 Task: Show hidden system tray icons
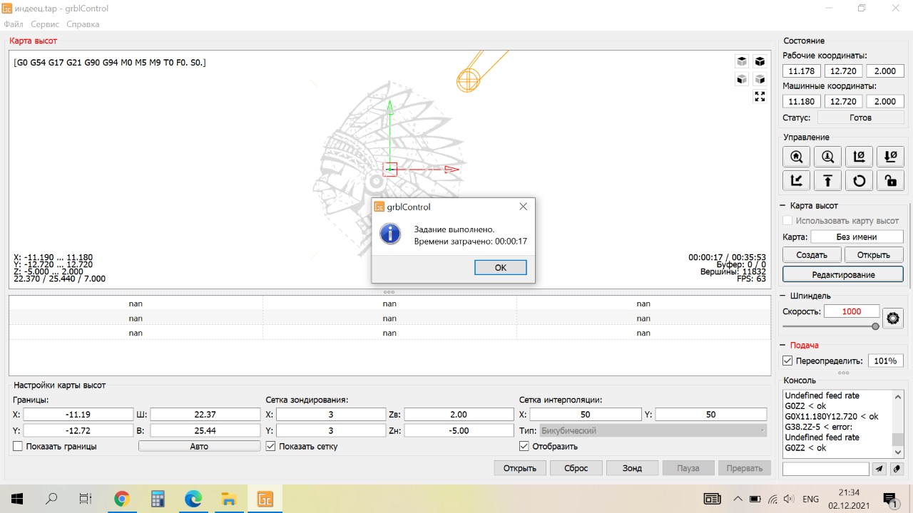coord(738,499)
